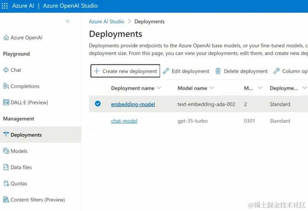
Task: Click Standard cell in chat-model row
Action: click(280, 121)
